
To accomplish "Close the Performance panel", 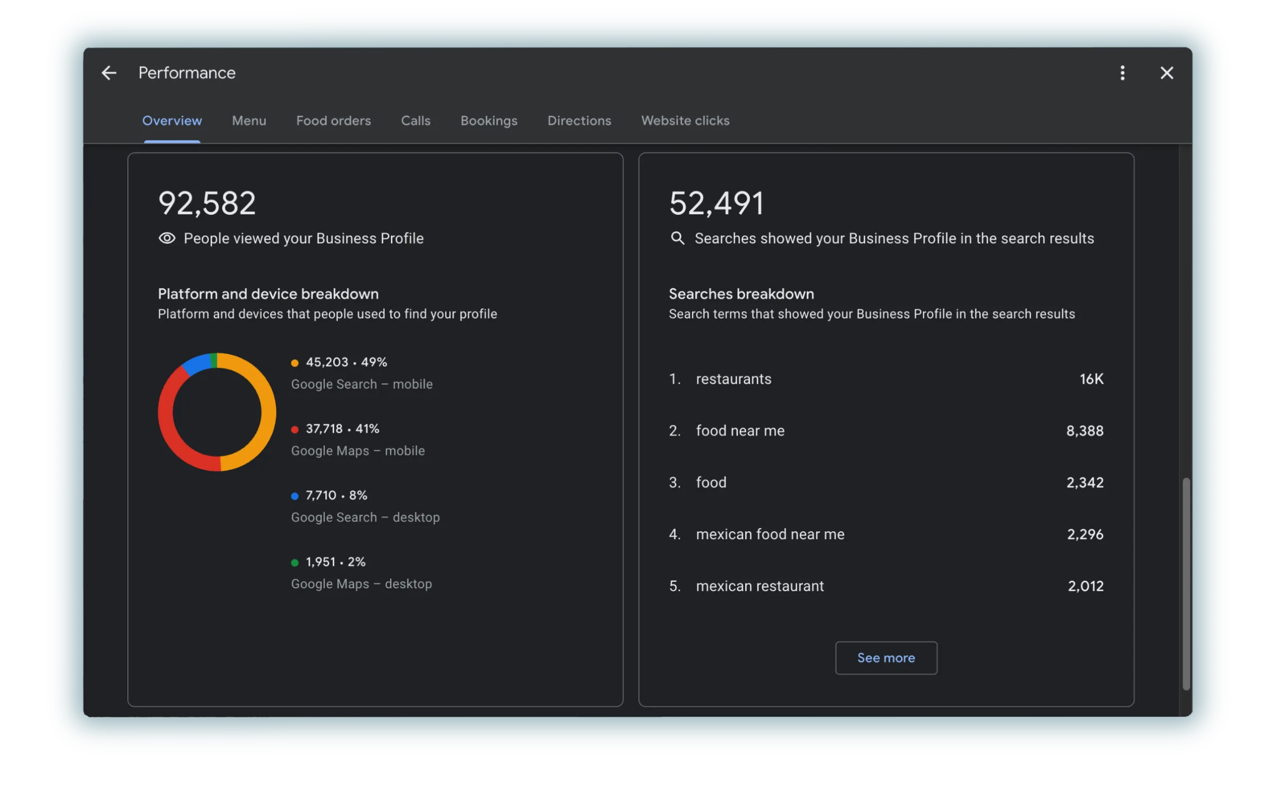I will point(1166,73).
